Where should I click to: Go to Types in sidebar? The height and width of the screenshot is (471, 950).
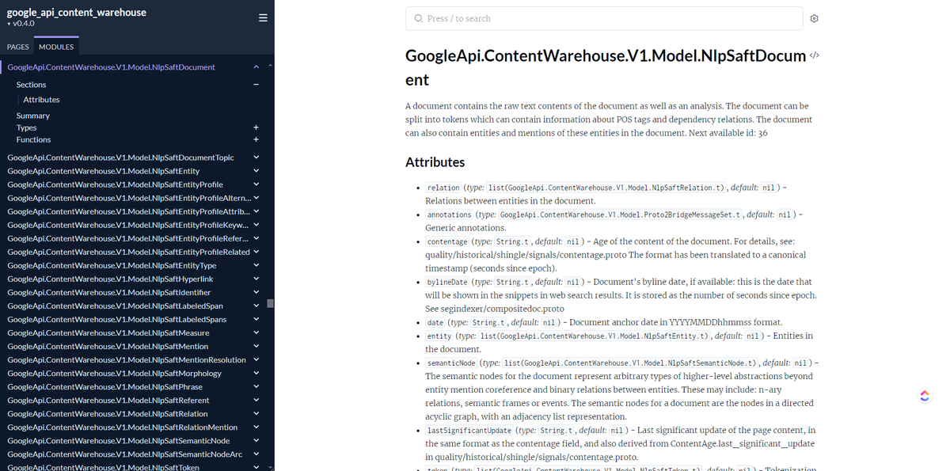pyautogui.click(x=26, y=127)
